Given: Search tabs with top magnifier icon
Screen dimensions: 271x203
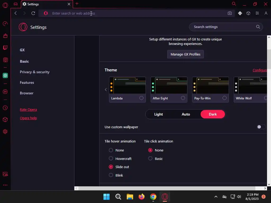Looking at the screenshot, I should 234,4.
